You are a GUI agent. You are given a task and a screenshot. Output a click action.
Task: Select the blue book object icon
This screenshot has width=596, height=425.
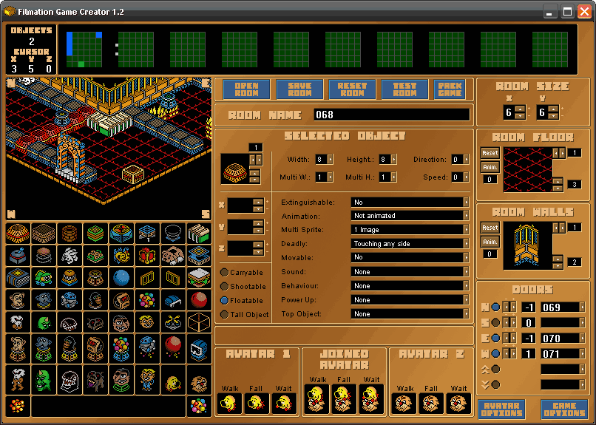point(18,278)
